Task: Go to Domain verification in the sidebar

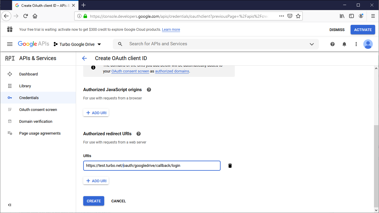Action: [35, 121]
